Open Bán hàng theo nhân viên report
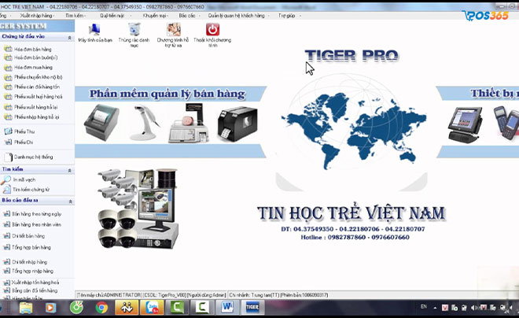519x318 pixels. click(36, 224)
